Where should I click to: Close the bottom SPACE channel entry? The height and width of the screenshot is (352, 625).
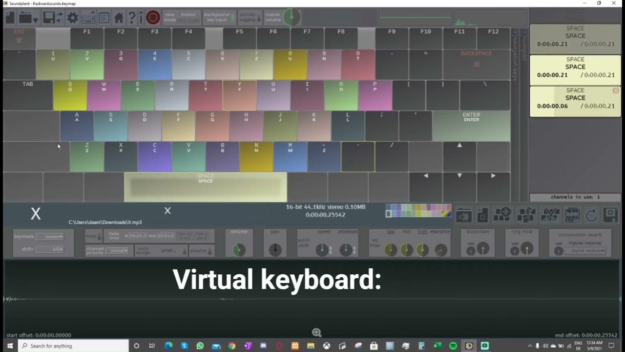point(616,90)
